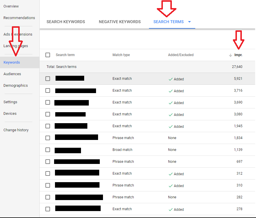256x218 pixels.
Task: Open campaign Settings from the sidebar
Action: point(10,102)
